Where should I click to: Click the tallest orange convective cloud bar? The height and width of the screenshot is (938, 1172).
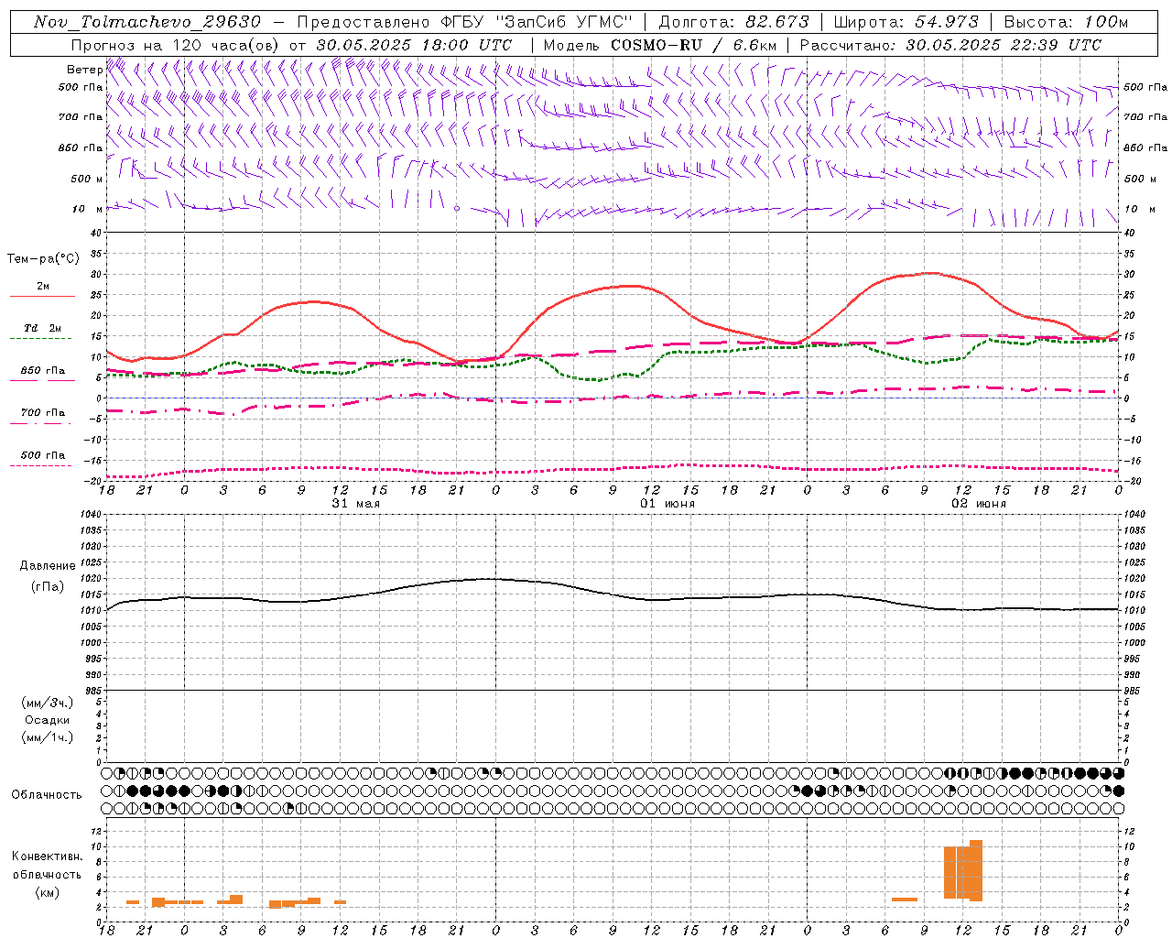[976, 870]
